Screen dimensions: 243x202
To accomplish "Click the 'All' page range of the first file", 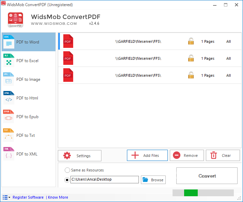I will (228, 41).
